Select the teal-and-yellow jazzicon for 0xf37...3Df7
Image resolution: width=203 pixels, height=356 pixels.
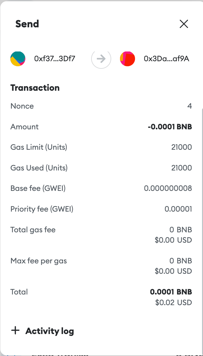click(18, 59)
